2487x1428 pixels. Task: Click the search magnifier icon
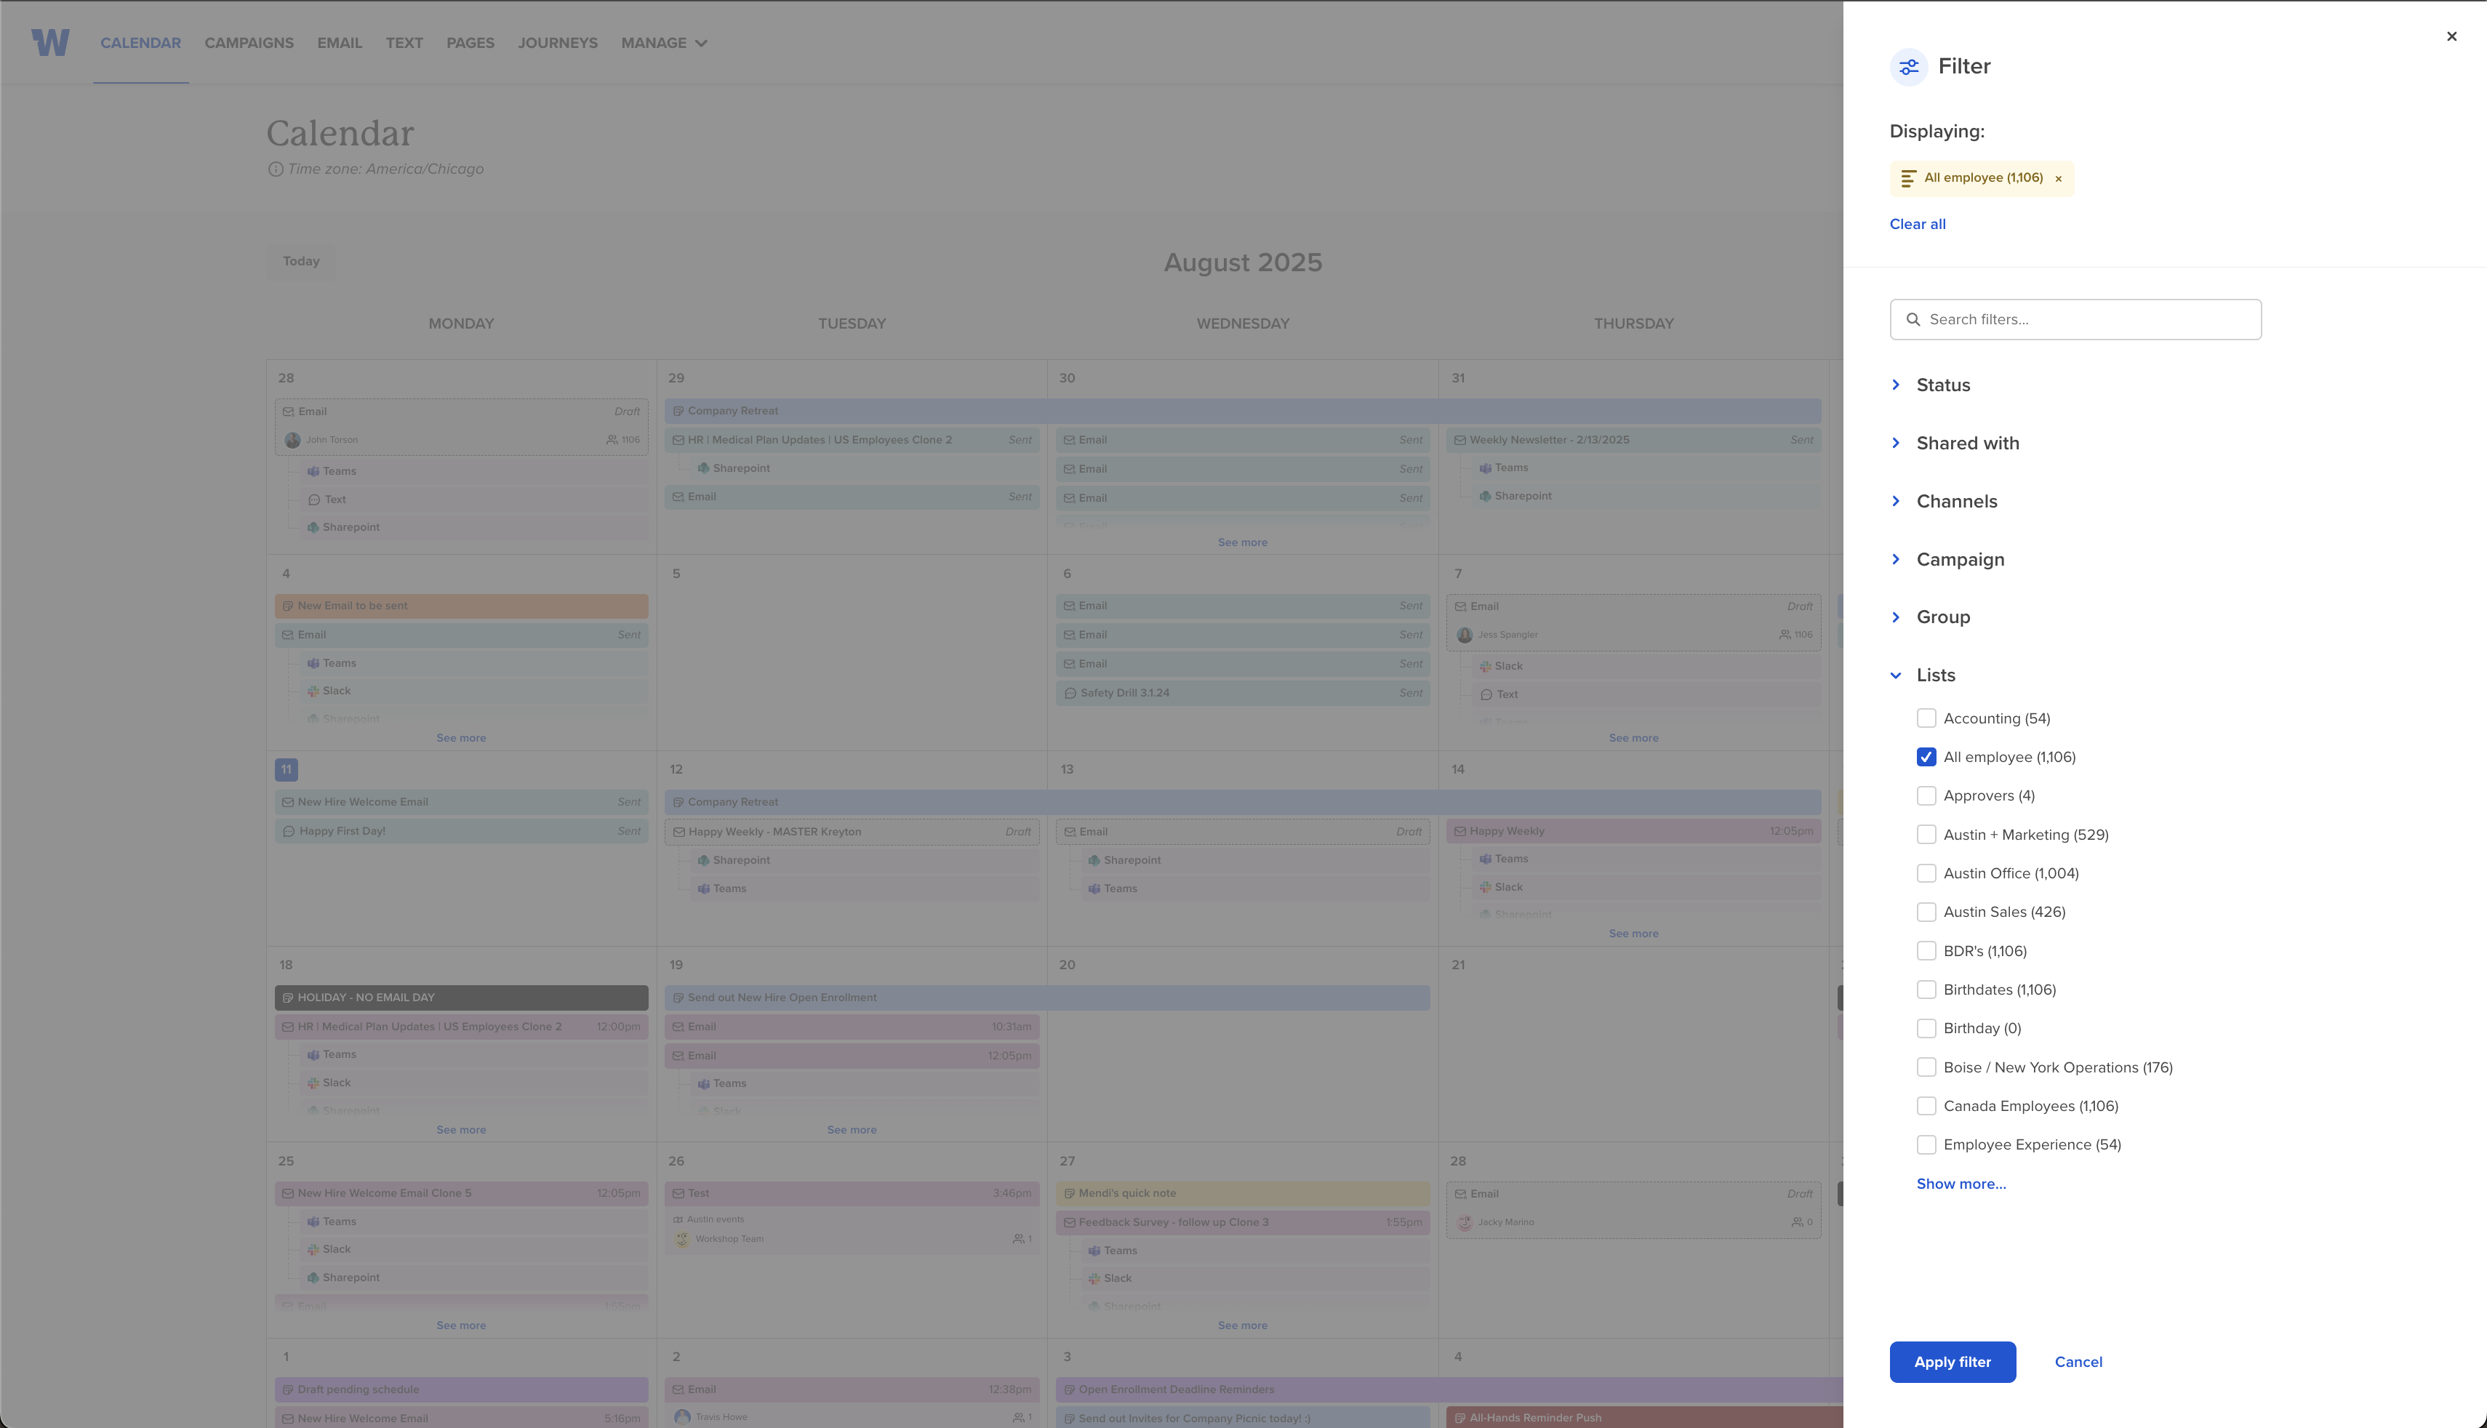1913,320
